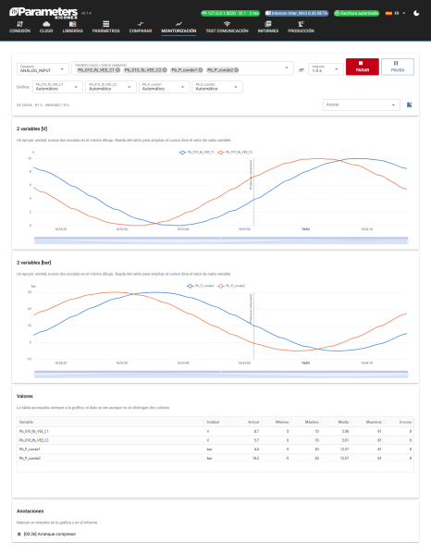Remove the Pb_010_fb_VEE_C1 variable chip
This screenshot has height=554, width=431.
(118, 70)
